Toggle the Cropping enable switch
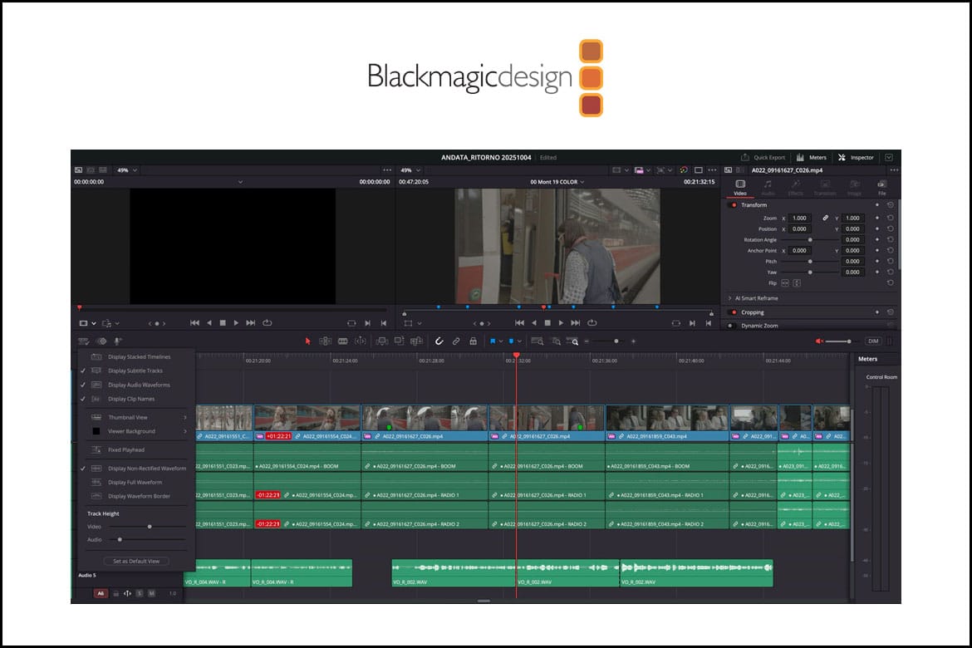This screenshot has width=972, height=648. pyautogui.click(x=734, y=312)
